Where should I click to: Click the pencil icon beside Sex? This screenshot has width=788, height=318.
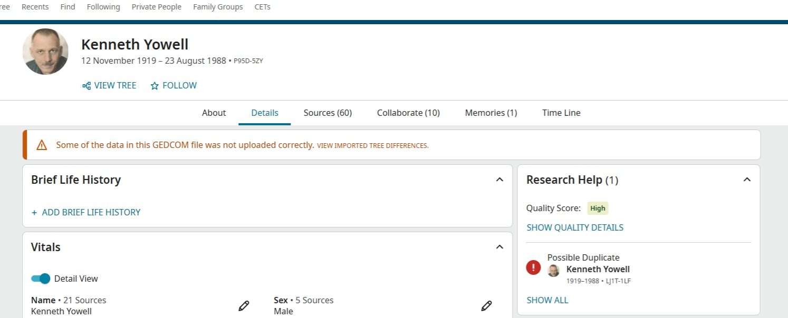coord(486,306)
